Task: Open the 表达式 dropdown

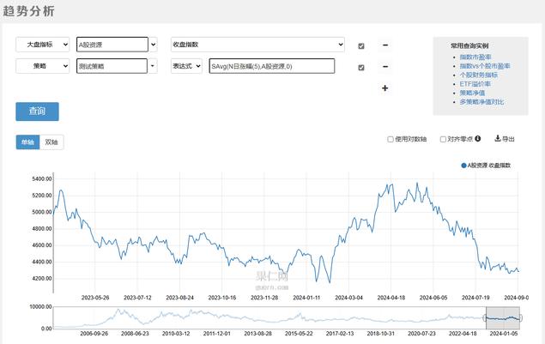Action: [186, 66]
